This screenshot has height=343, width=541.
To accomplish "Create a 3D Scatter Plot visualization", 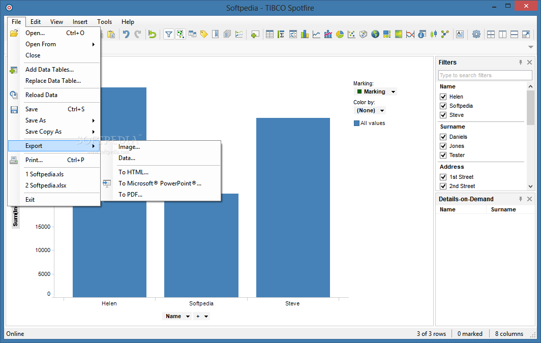I will (364, 34).
